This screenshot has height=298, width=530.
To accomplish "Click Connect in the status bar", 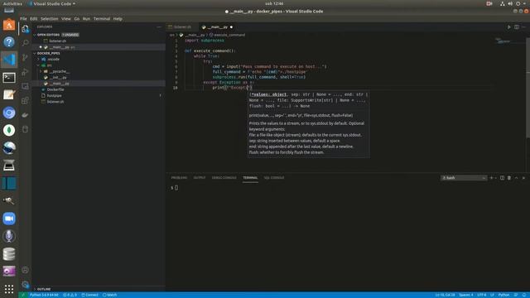I will click(x=90, y=295).
